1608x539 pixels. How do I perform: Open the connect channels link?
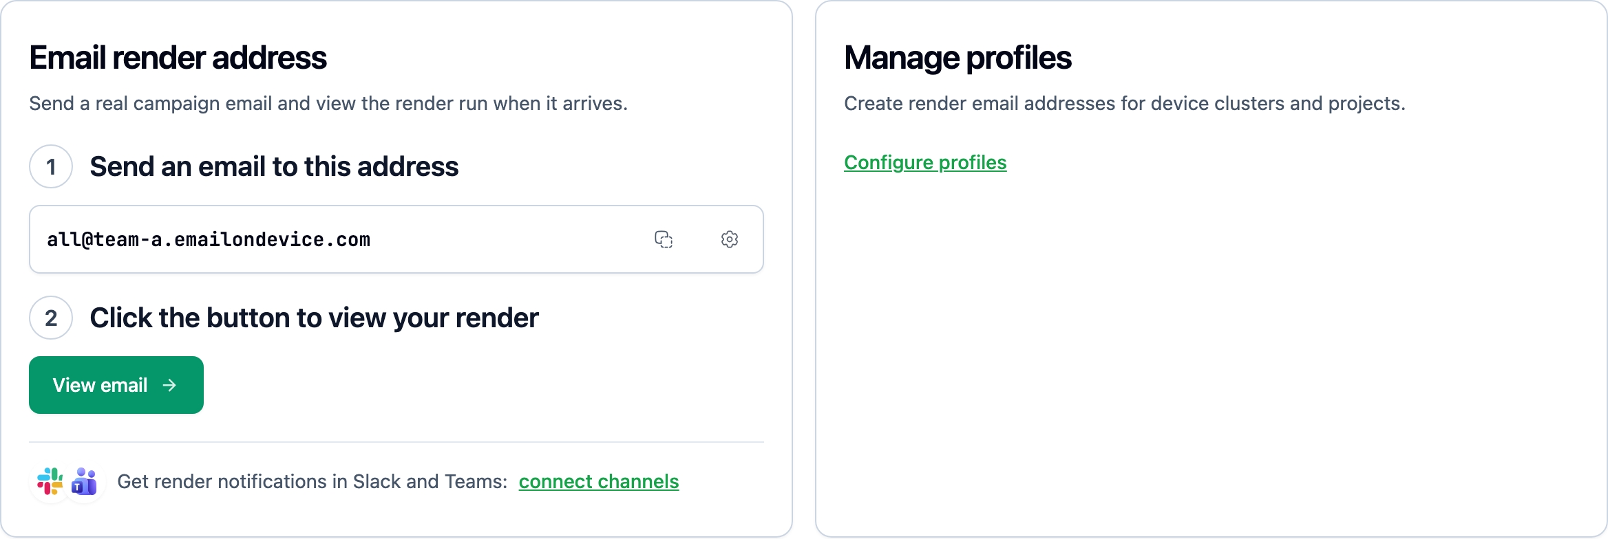599,481
